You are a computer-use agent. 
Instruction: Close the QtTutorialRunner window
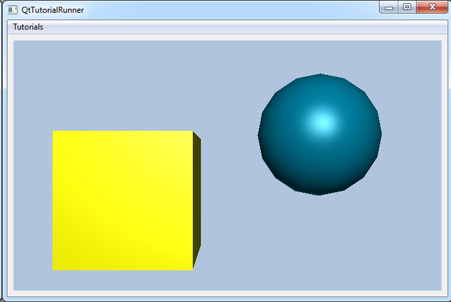429,7
